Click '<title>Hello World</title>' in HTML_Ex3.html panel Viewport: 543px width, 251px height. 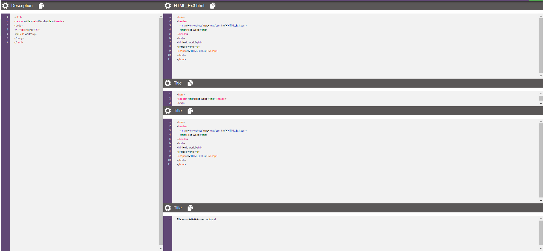click(x=194, y=30)
